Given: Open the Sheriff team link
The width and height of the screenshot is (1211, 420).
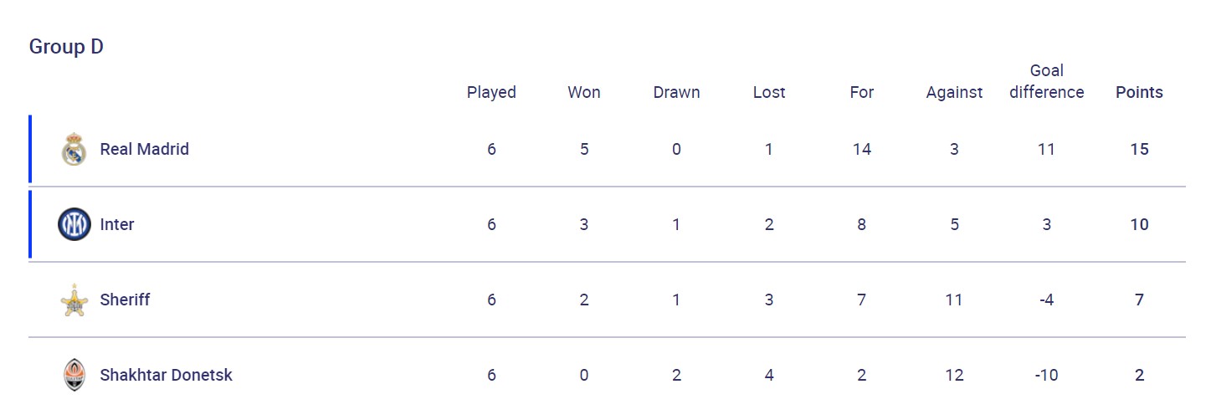Looking at the screenshot, I should click(x=125, y=300).
